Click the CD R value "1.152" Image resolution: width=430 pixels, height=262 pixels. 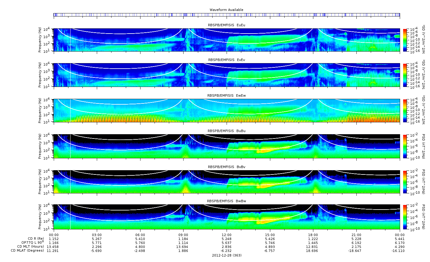(54, 239)
